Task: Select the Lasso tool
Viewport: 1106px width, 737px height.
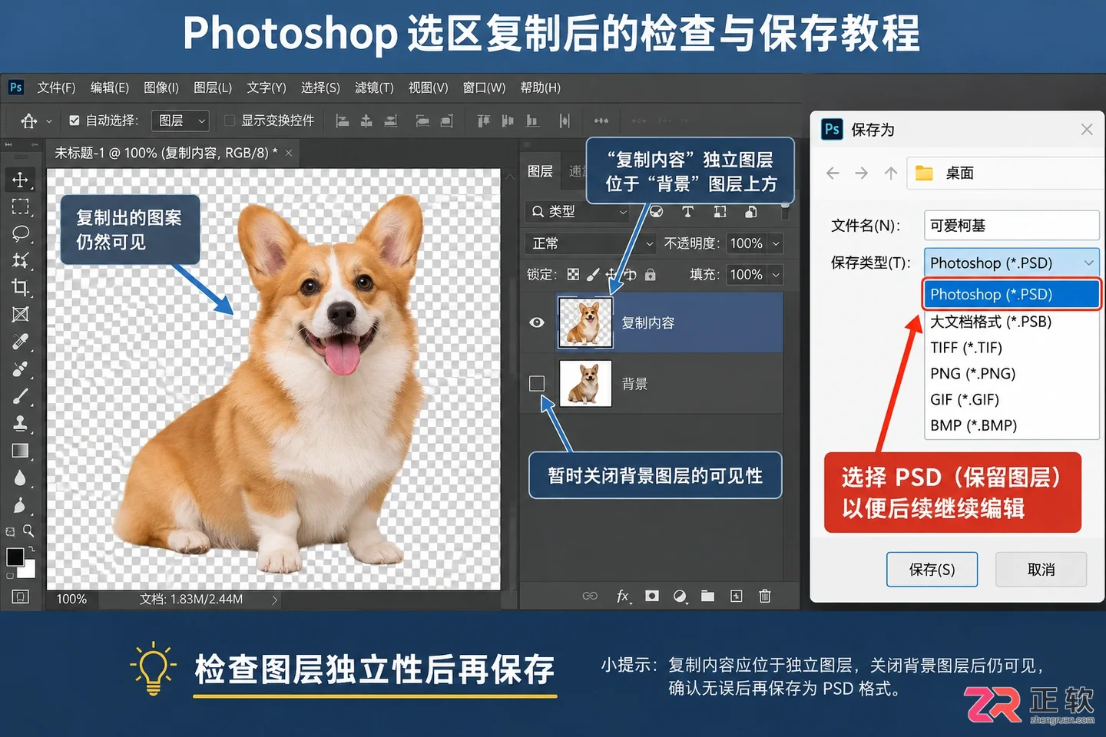Action: pos(21,233)
